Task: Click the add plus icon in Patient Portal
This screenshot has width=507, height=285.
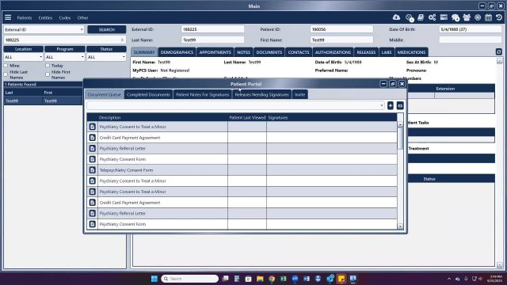Action: click(x=391, y=105)
